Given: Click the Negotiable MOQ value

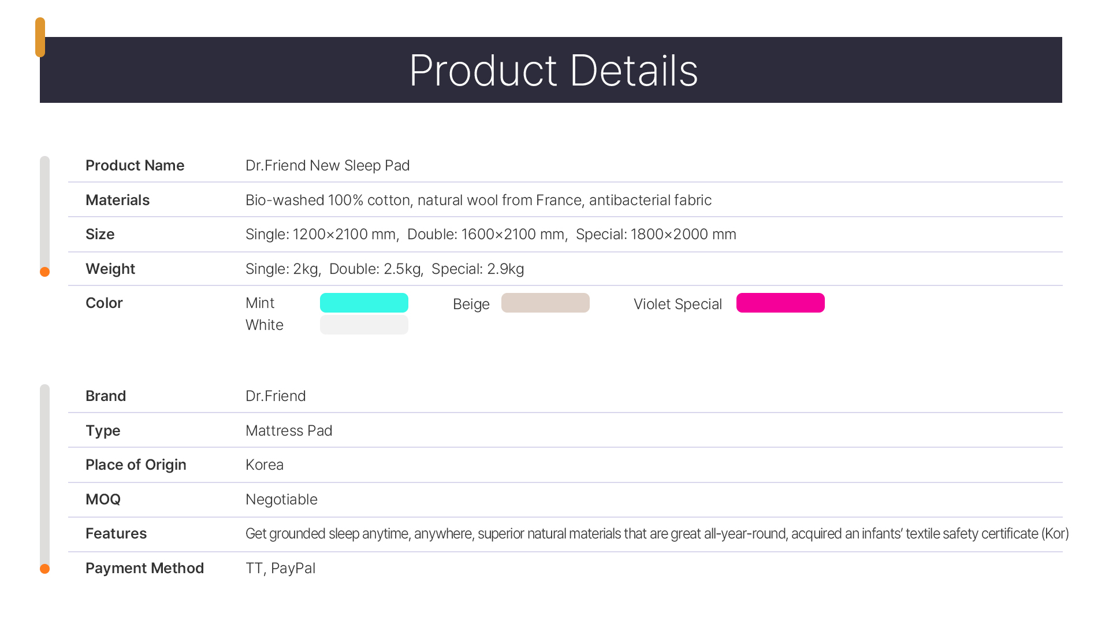Looking at the screenshot, I should [281, 499].
